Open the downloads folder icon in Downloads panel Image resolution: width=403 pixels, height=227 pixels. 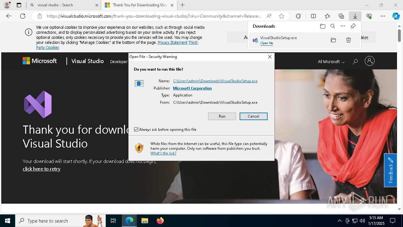[322, 26]
